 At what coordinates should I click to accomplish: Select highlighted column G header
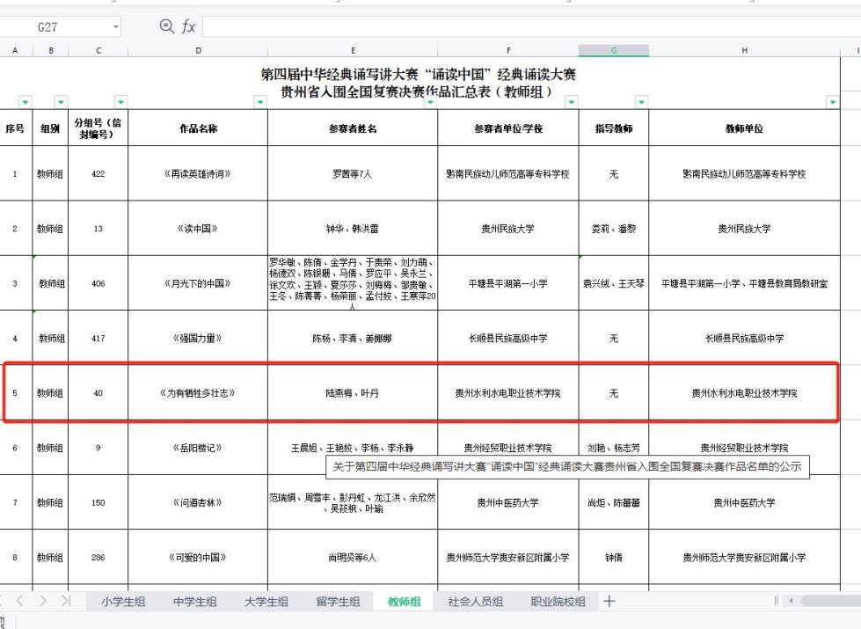[x=614, y=50]
